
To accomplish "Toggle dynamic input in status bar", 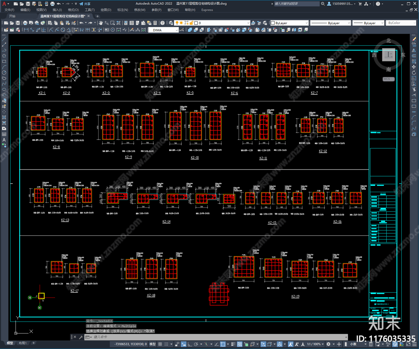I will coord(184,344).
